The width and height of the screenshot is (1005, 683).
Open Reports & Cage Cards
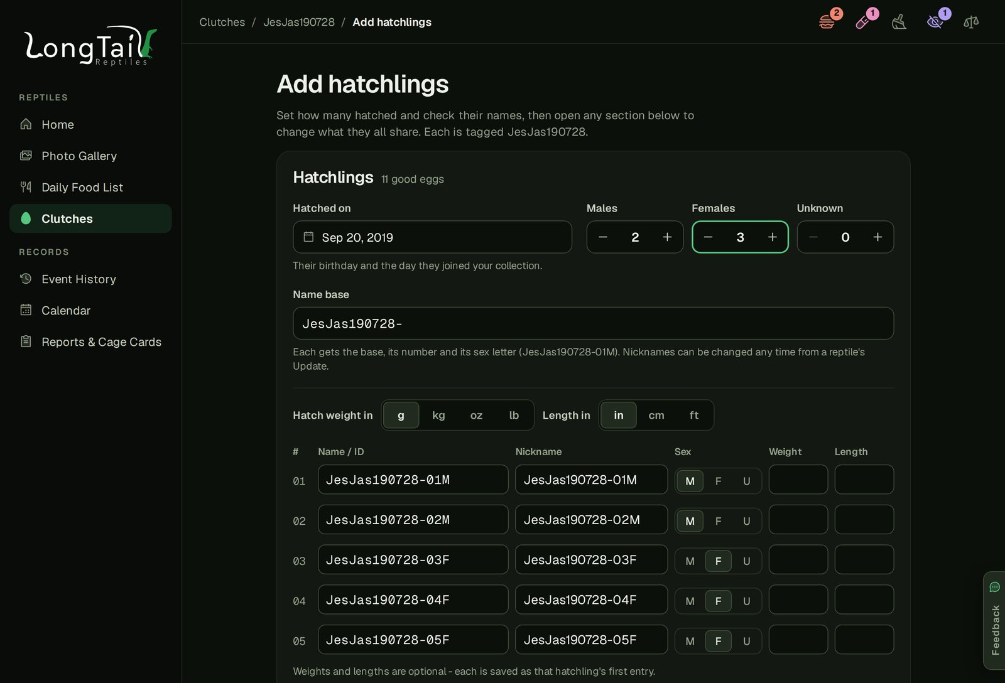[90, 341]
